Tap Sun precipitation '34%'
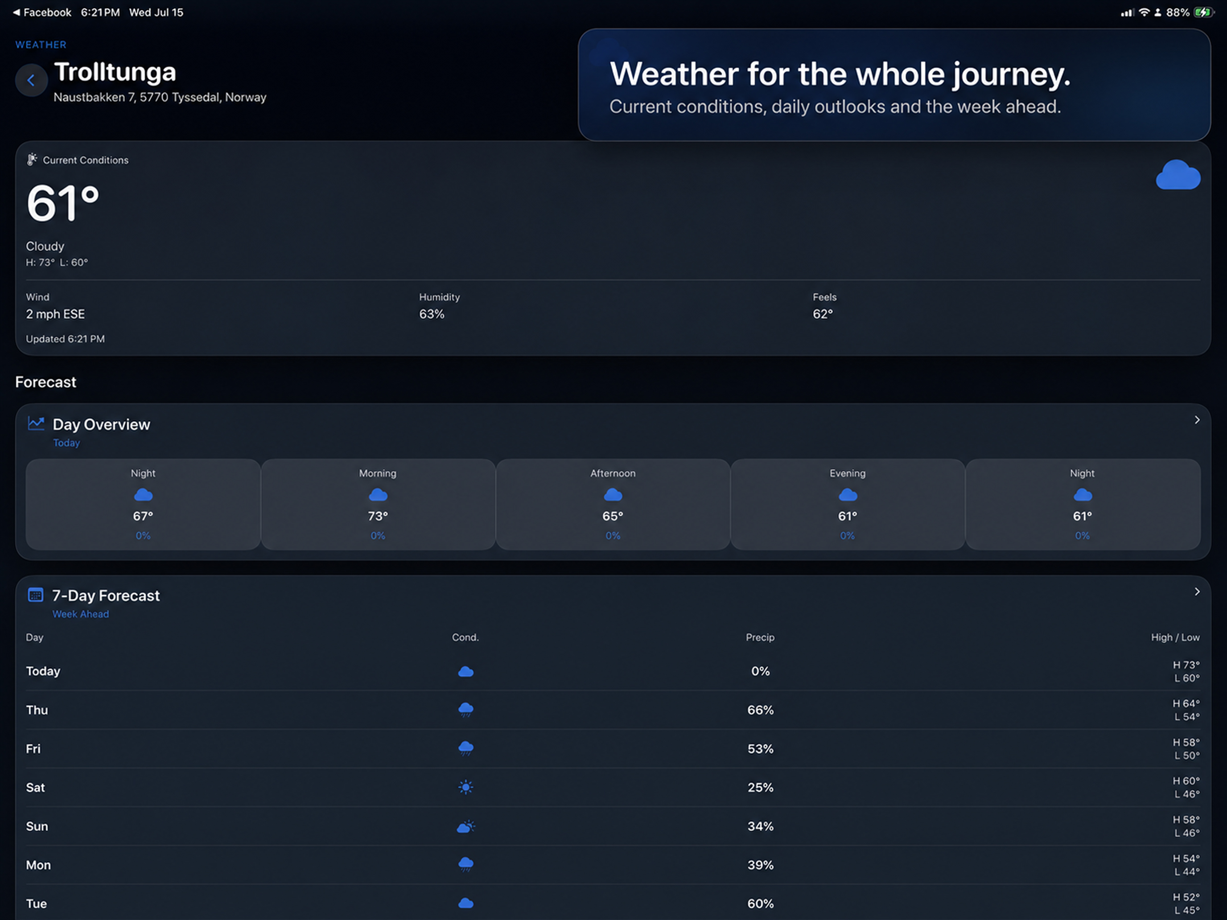This screenshot has height=920, width=1227. coord(760,826)
